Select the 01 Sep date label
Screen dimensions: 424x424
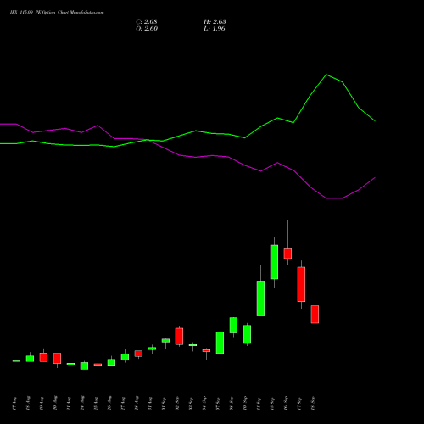(164, 404)
